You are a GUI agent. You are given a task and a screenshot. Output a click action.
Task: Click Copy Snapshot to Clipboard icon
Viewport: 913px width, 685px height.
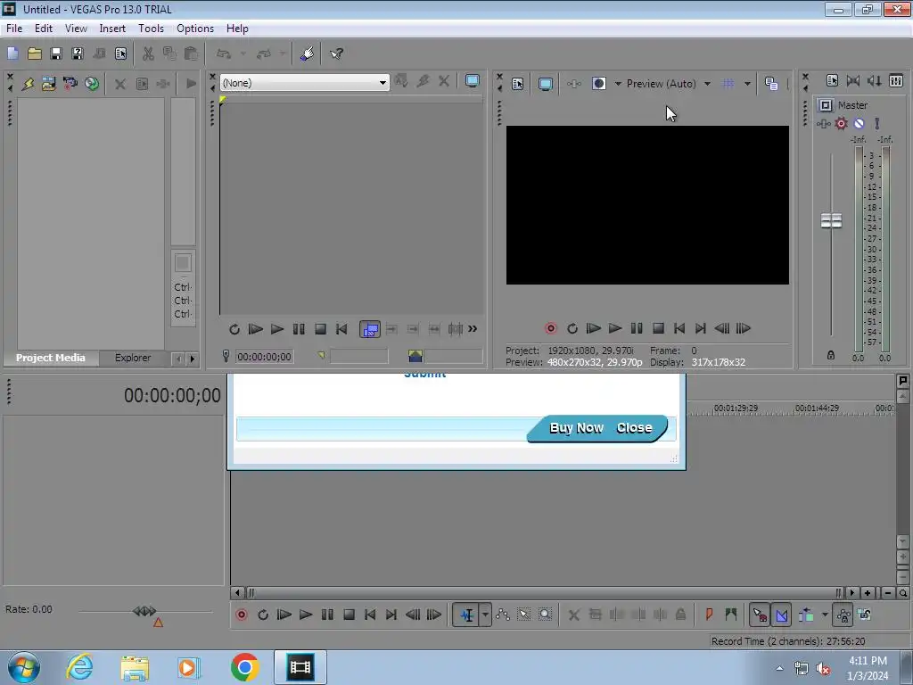point(771,84)
